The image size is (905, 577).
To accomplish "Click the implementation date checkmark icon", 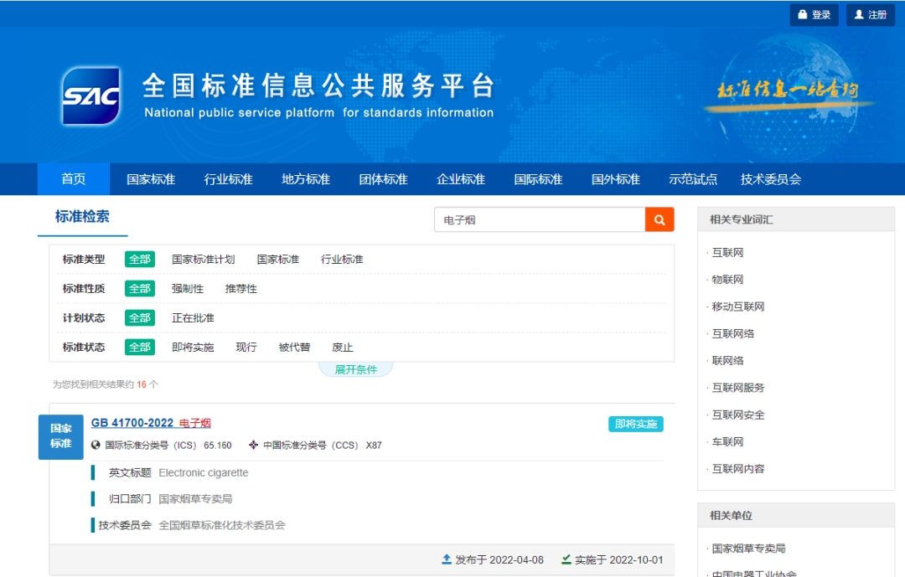I will (x=566, y=559).
